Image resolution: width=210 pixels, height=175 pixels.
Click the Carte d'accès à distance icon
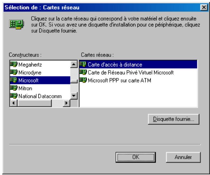(83, 64)
